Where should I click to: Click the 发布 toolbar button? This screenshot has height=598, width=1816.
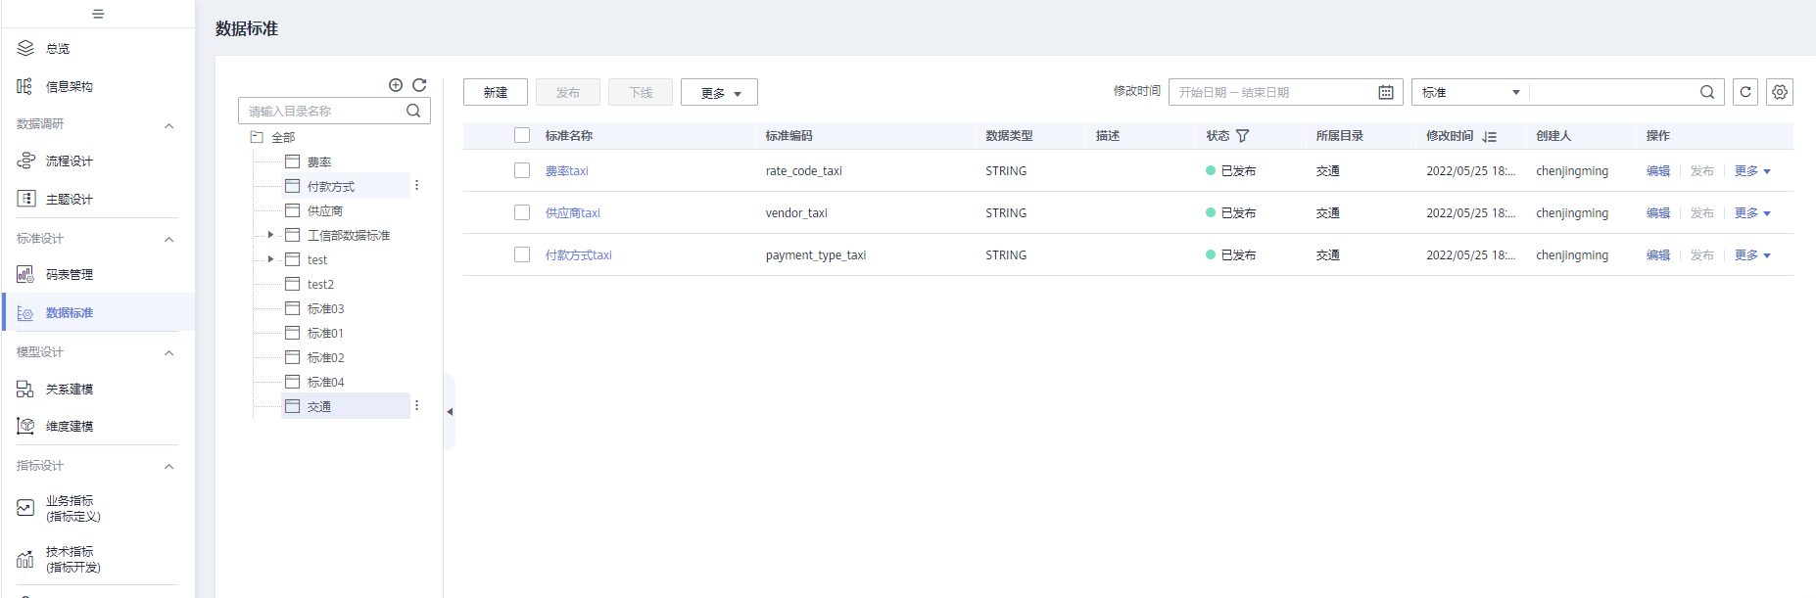tap(568, 92)
